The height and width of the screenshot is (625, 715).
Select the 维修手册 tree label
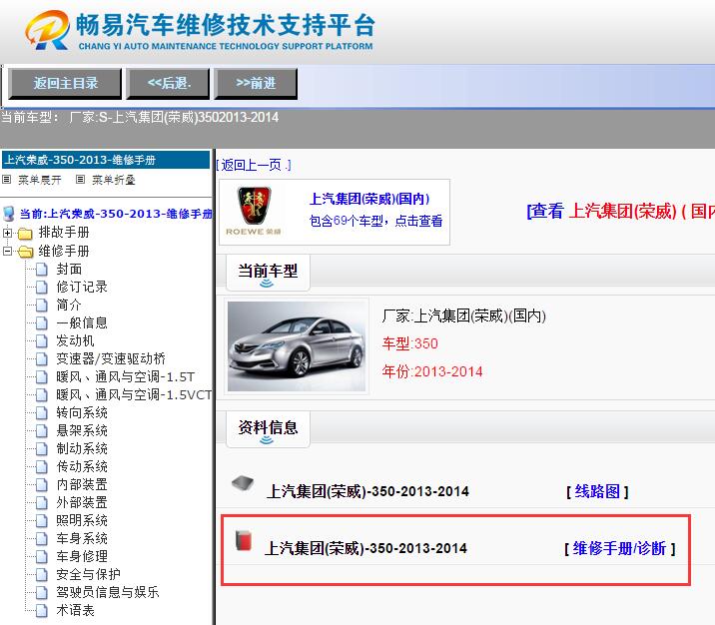63,251
